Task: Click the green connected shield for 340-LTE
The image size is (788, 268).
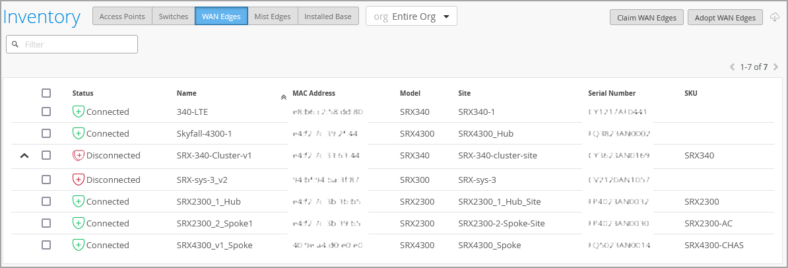Action: click(79, 112)
